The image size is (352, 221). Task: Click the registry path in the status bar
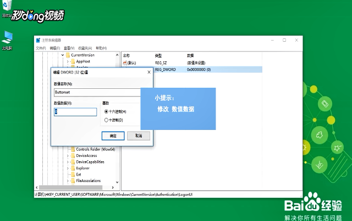114,195
